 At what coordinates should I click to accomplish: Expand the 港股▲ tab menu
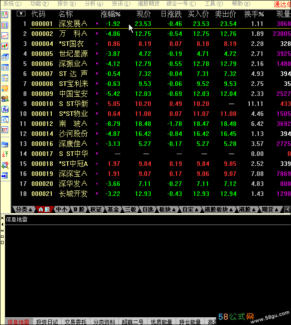pyautogui.click(x=247, y=210)
